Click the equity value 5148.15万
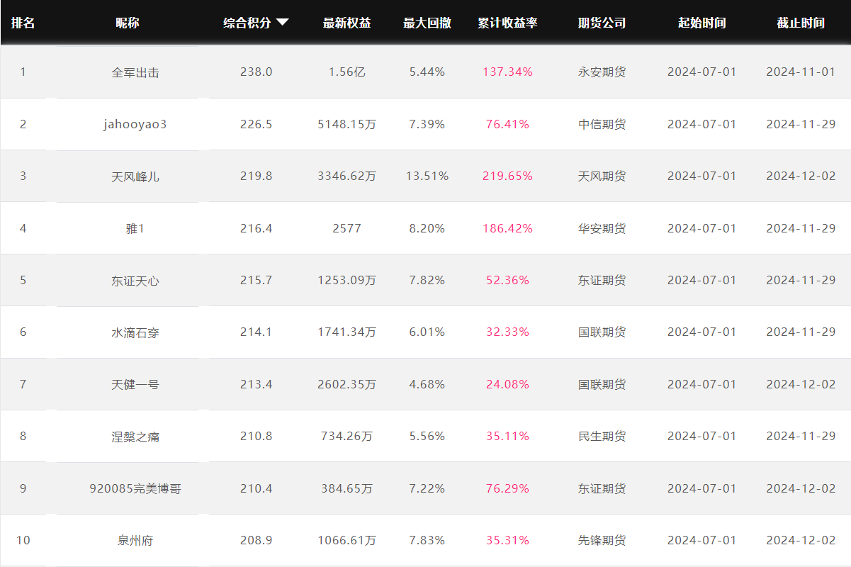851x567 pixels. 347,124
